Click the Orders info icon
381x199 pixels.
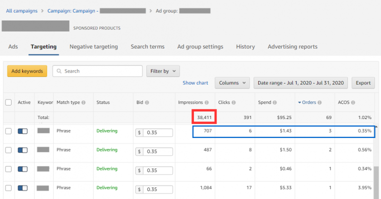pos(320,102)
